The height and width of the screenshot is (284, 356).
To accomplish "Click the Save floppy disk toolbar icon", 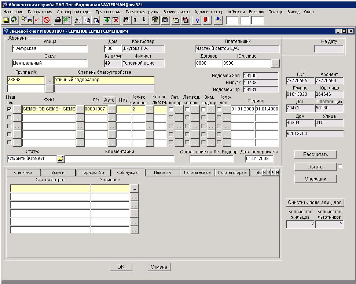I will tap(6, 20).
